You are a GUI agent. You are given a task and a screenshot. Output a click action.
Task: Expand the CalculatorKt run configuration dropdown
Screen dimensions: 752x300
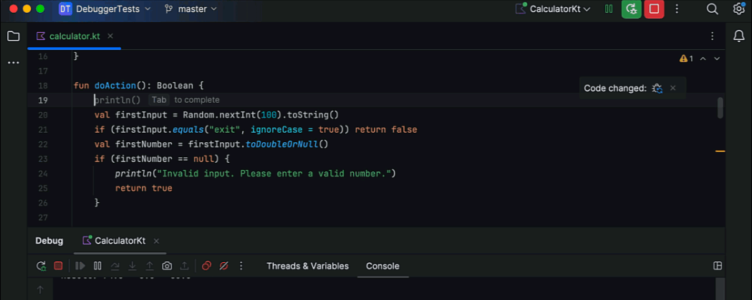click(554, 9)
